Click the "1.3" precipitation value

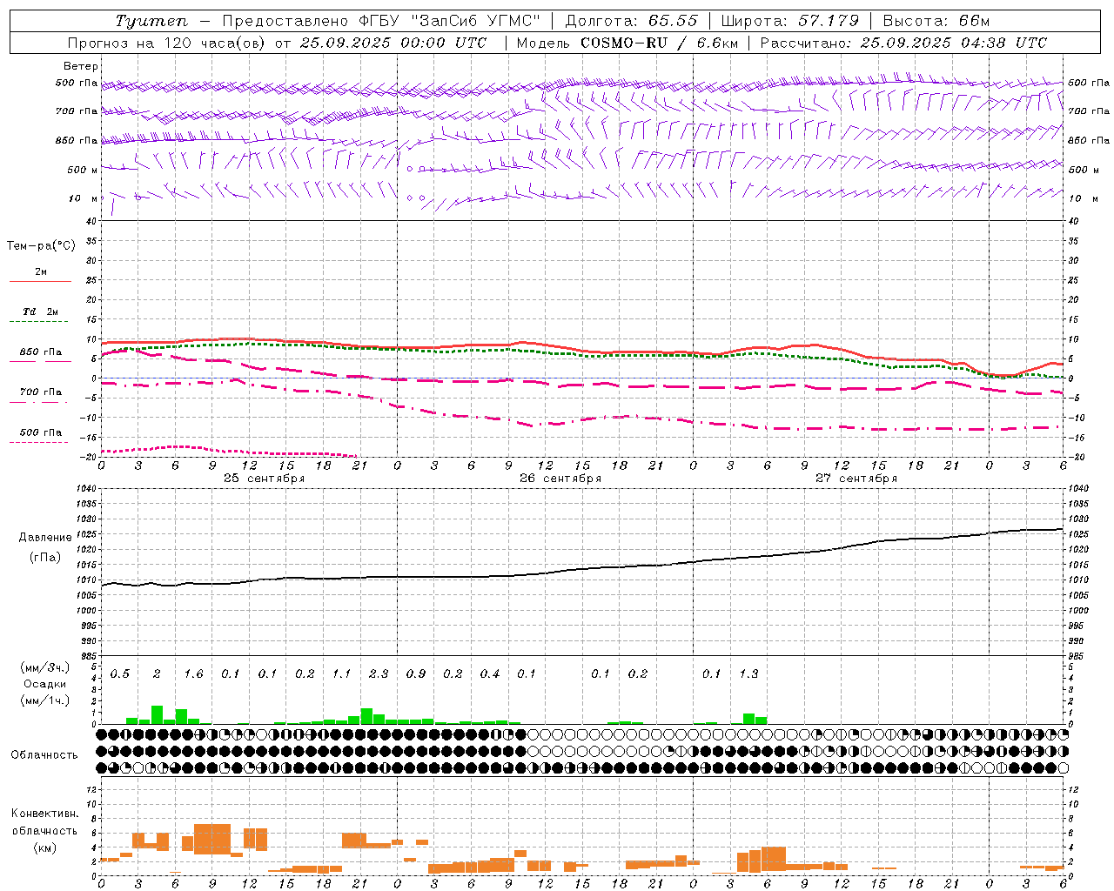click(x=748, y=674)
